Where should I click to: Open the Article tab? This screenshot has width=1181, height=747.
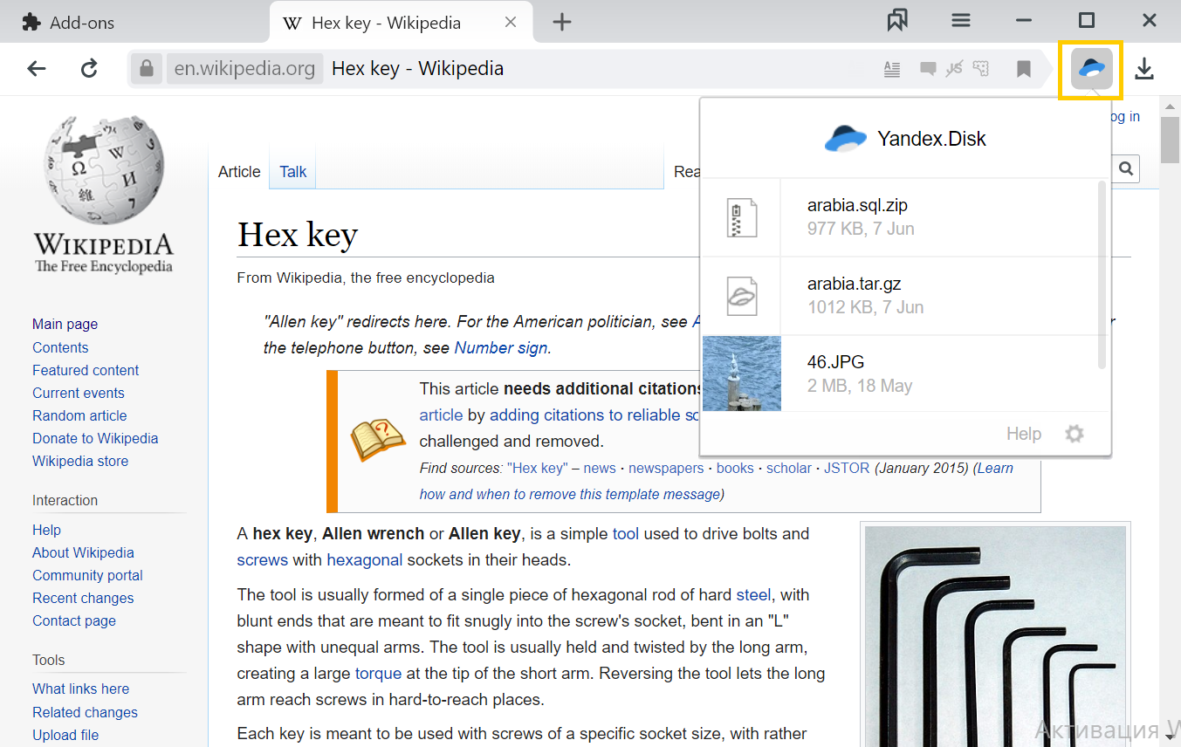(239, 172)
